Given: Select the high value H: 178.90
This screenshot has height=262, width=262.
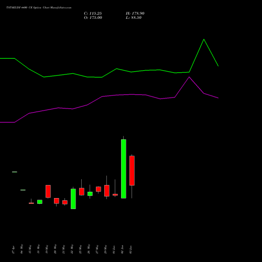Looking at the screenshot, I should [x=135, y=14].
